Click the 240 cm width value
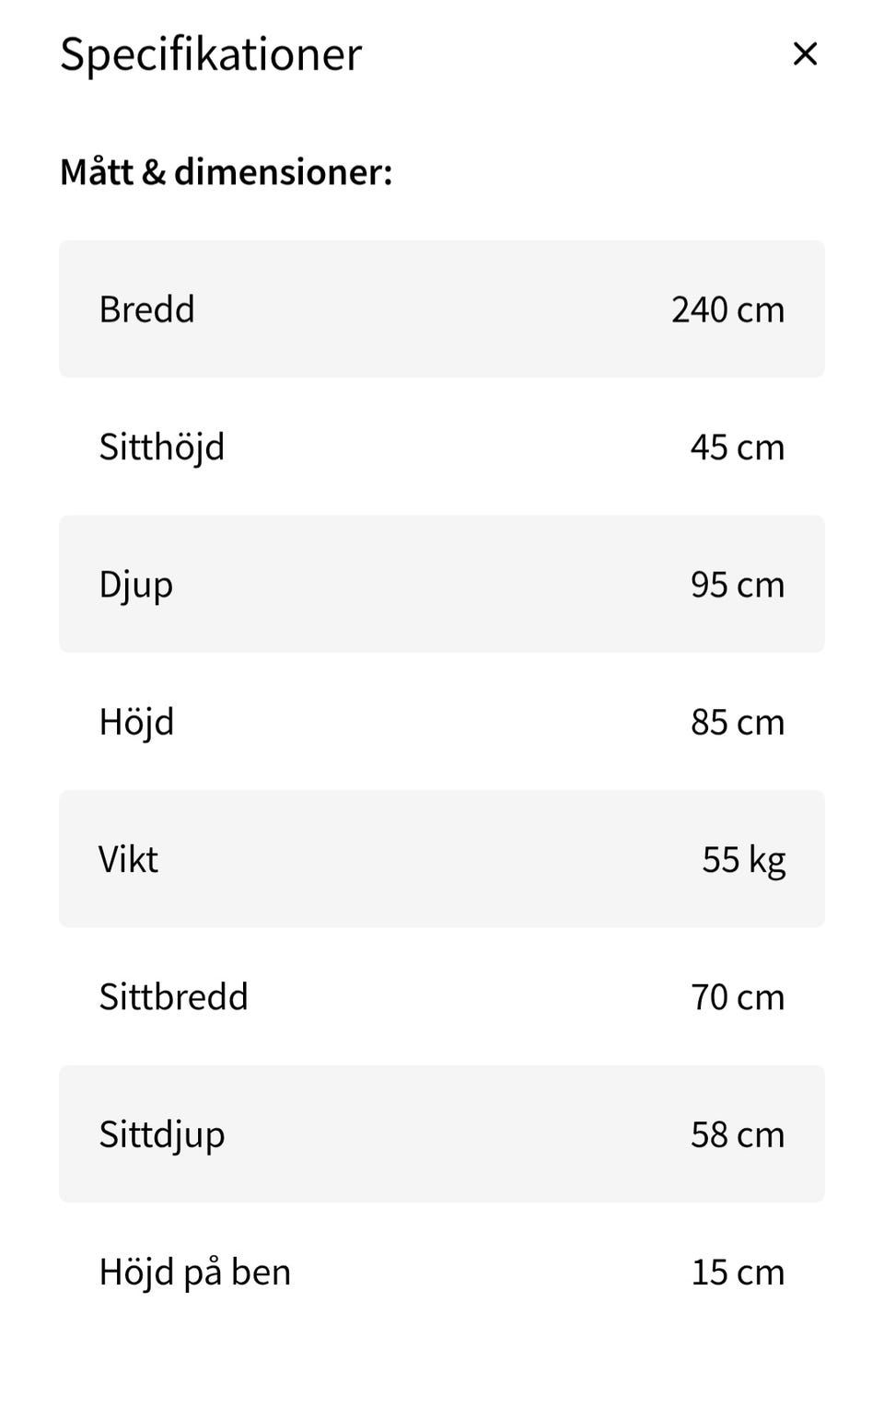Image resolution: width=884 pixels, height=1418 pixels. click(x=727, y=309)
